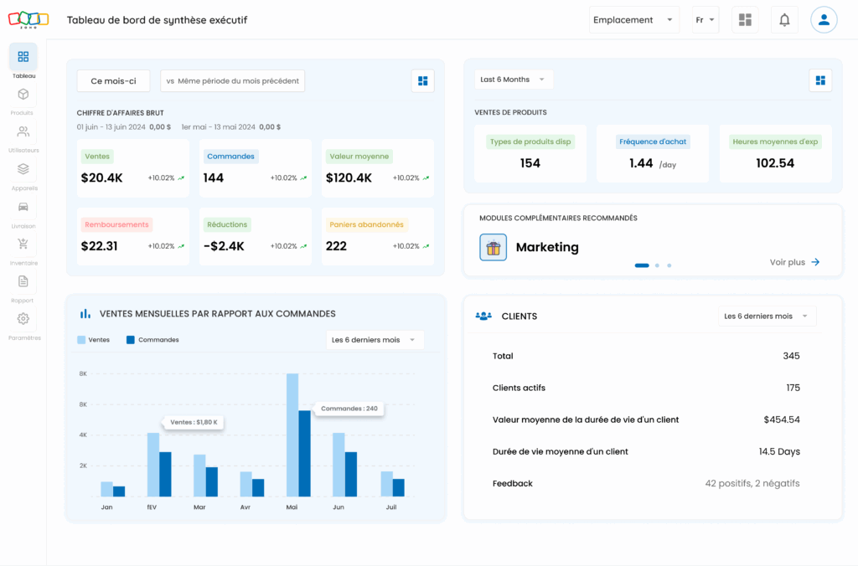
Task: Open notifications bell icon
Action: (784, 20)
